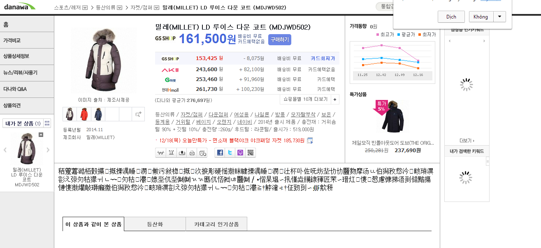Expand the 자켓/점퍼 category dropdown
This screenshot has width=541, height=248.
tap(156, 7)
